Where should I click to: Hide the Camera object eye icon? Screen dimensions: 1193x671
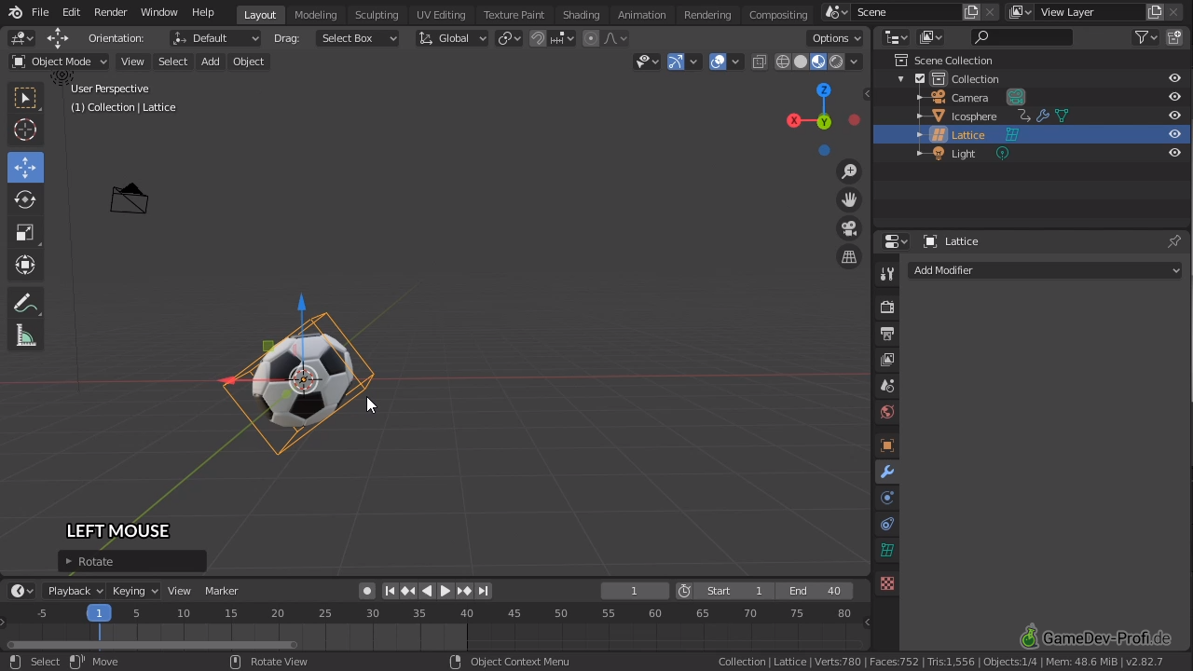tap(1174, 98)
